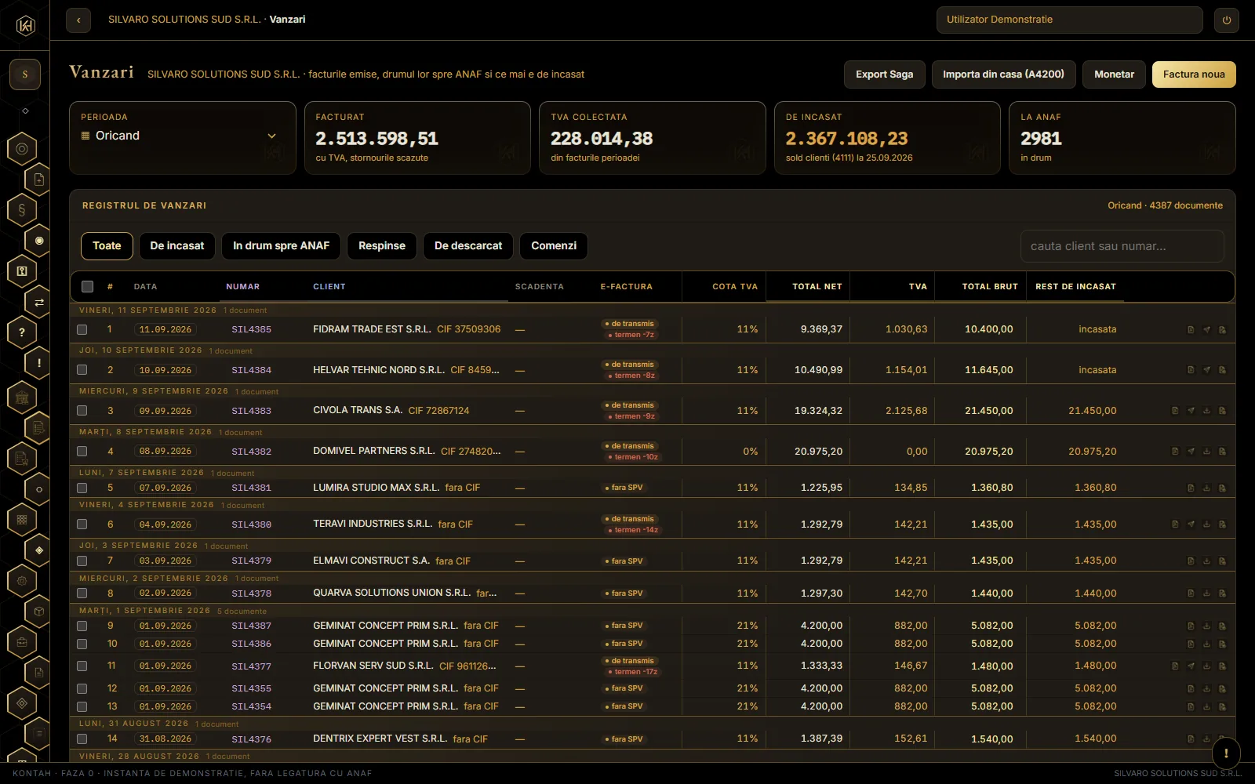Viewport: 1255px width, 784px height.
Task: Check the CIVOLA TRANS S.A. row checkbox
Action: (82, 411)
